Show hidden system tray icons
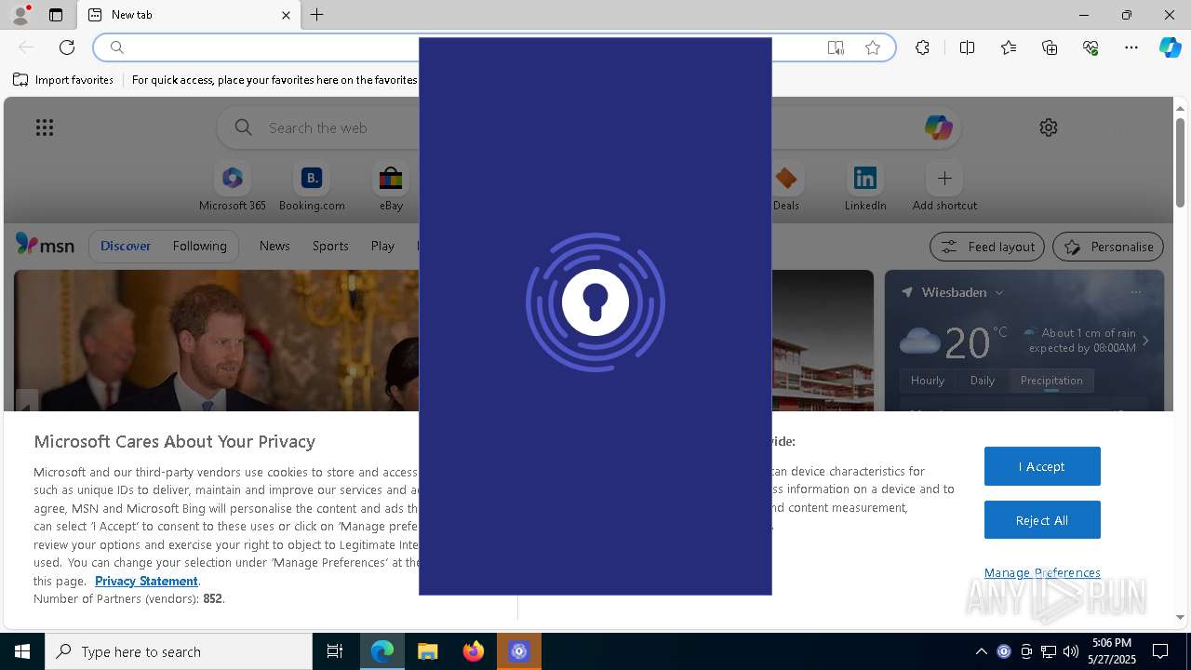The height and width of the screenshot is (670, 1191). 981,651
